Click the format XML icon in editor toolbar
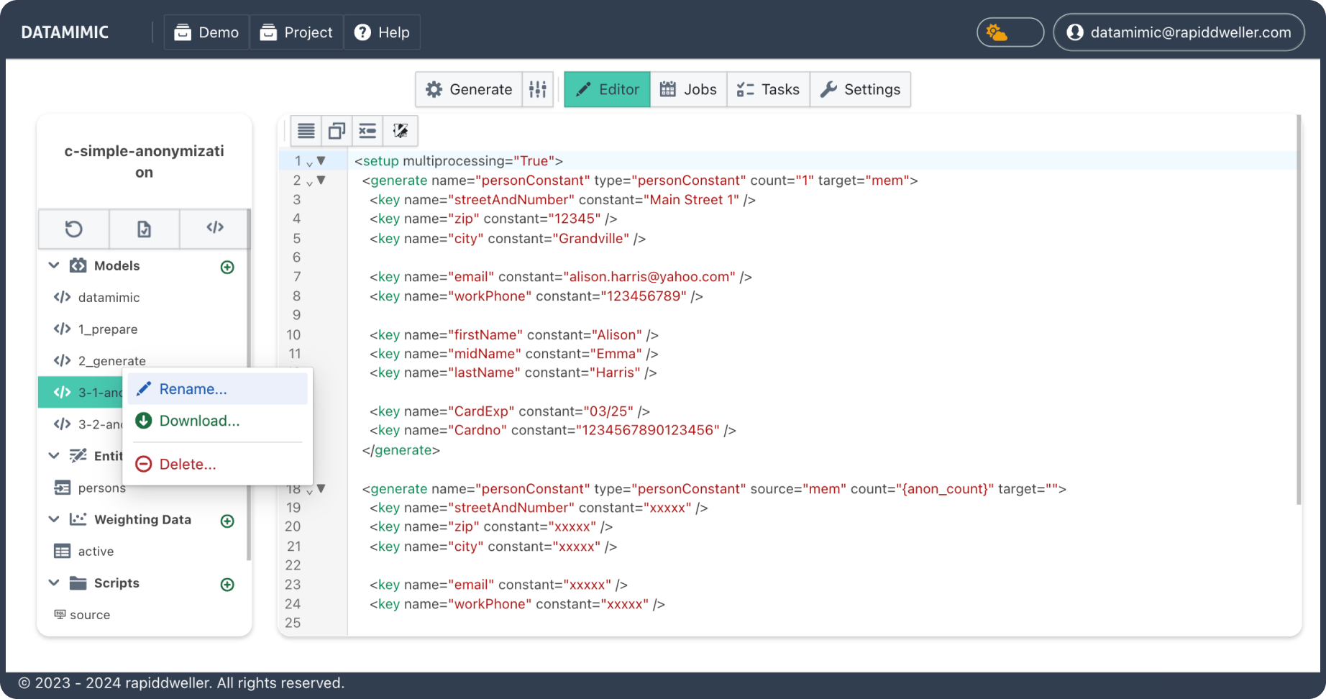The width and height of the screenshot is (1326, 699). 400,130
